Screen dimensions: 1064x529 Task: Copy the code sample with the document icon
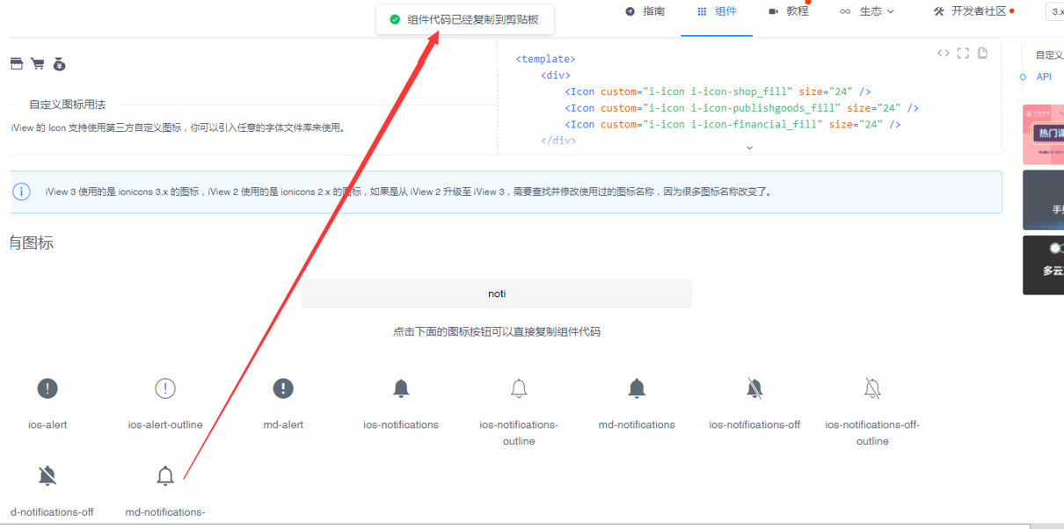(x=982, y=54)
